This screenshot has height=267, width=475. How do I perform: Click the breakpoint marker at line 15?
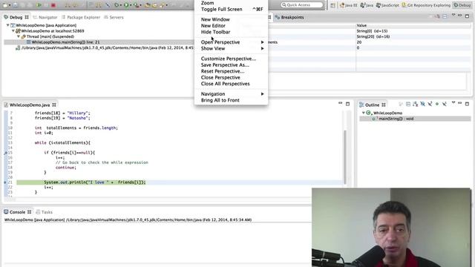click(5, 153)
